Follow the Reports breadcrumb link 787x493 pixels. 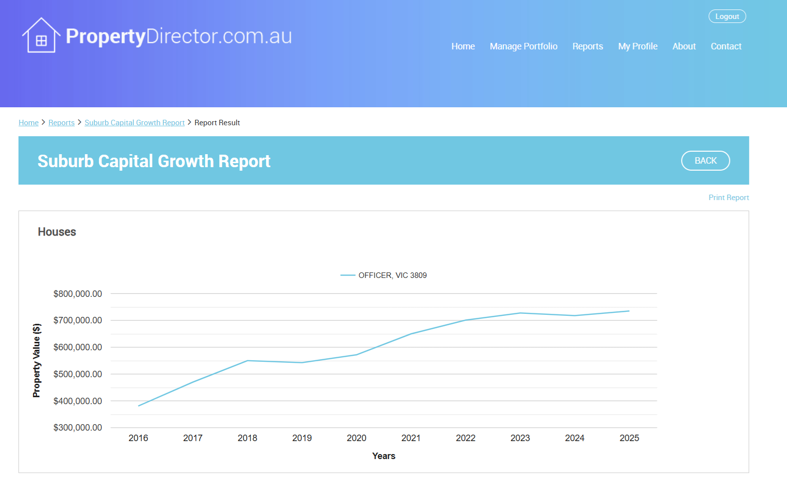pyautogui.click(x=61, y=123)
